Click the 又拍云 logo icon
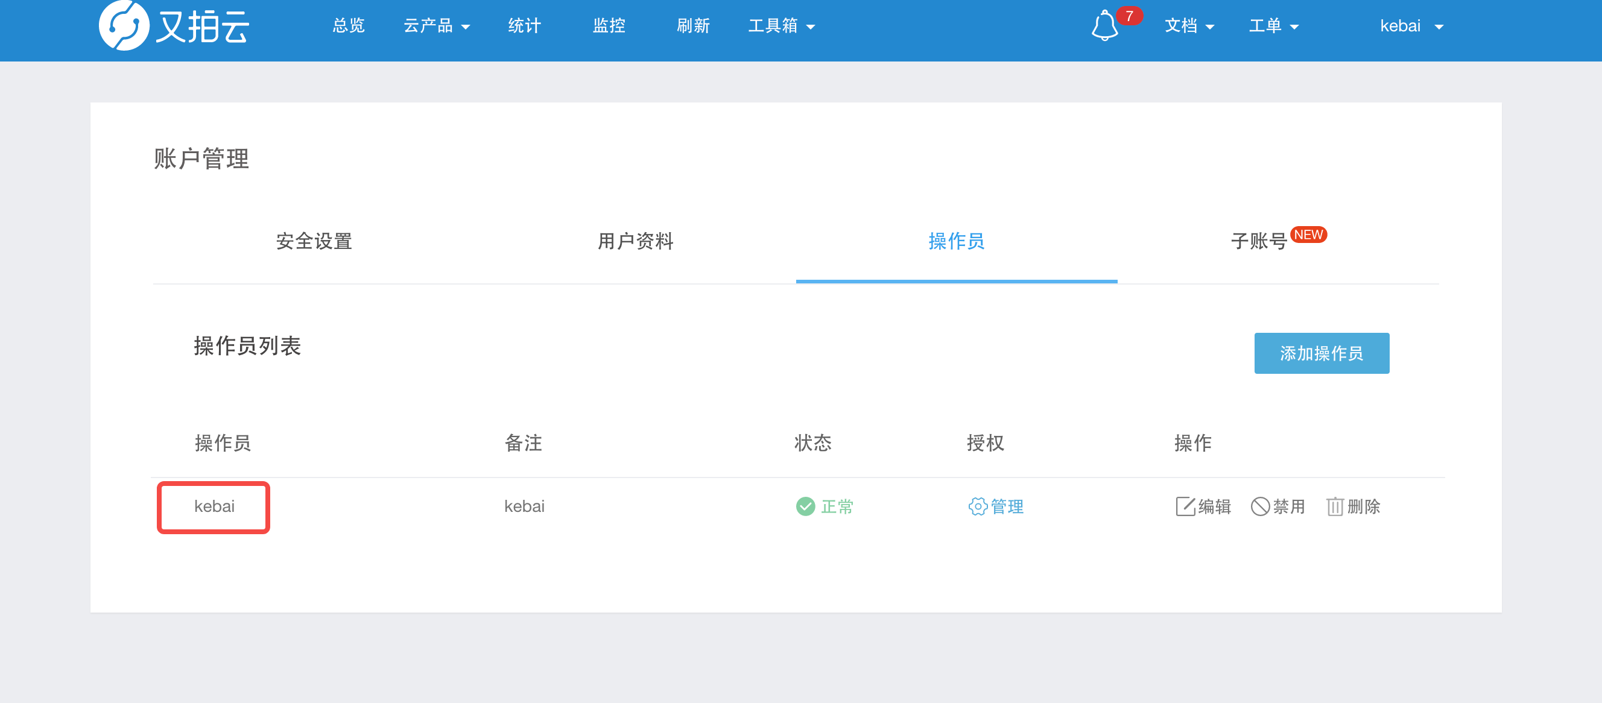 pyautogui.click(x=124, y=25)
